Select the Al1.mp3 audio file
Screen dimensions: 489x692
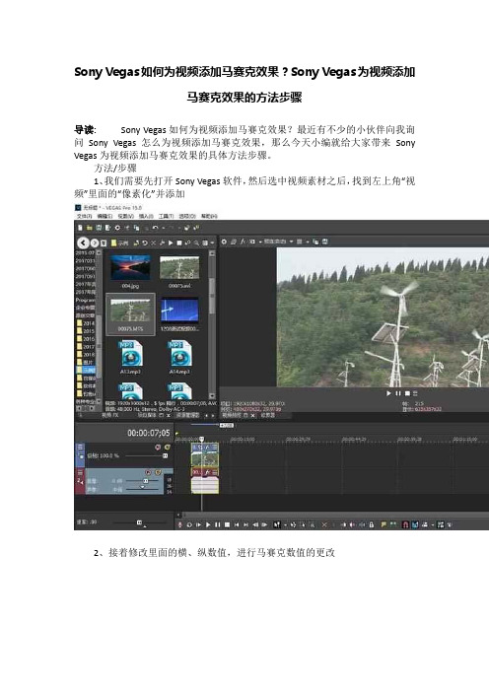[x=130, y=357]
